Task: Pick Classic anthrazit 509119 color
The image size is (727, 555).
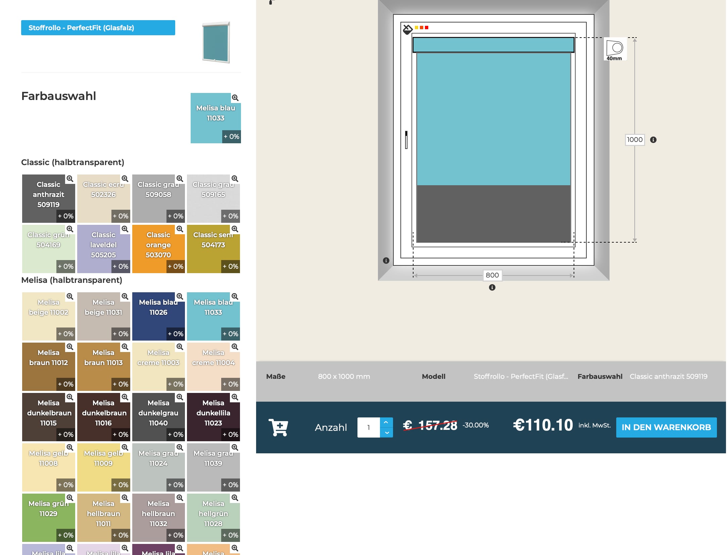Action: (48, 199)
